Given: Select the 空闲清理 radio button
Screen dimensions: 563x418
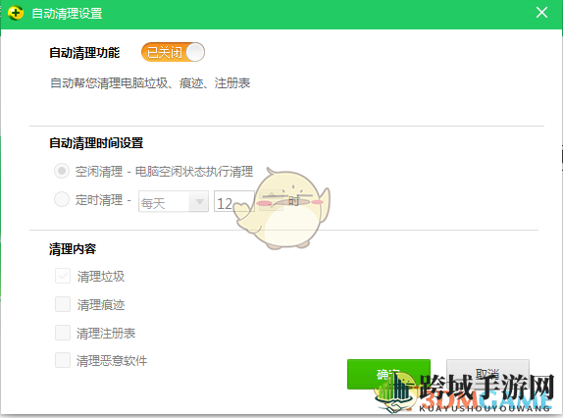Looking at the screenshot, I should pyautogui.click(x=62, y=171).
